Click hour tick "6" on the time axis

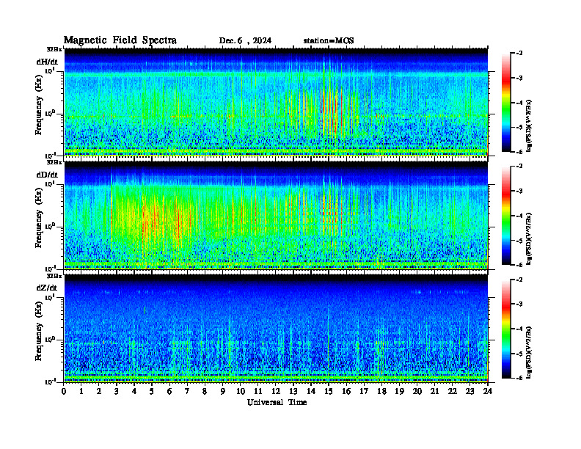click(x=169, y=392)
